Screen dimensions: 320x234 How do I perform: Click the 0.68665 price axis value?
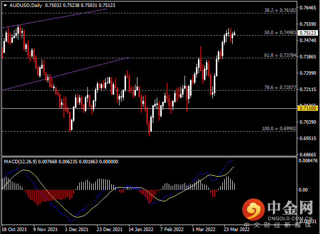point(308,155)
